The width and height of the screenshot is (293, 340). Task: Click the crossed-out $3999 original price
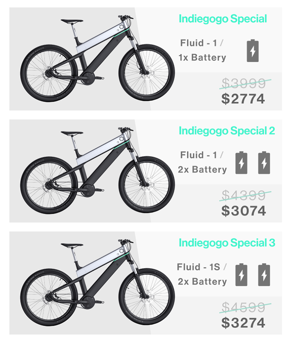tap(244, 83)
